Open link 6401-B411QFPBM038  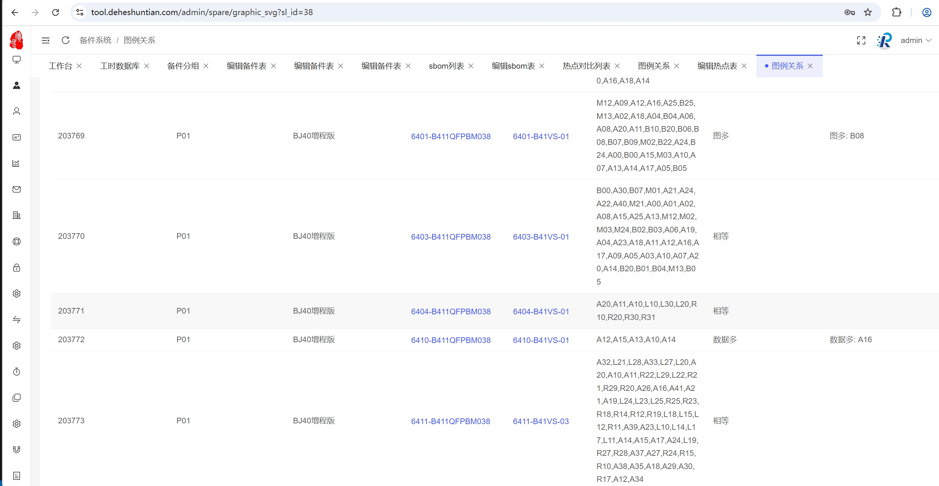click(x=451, y=137)
